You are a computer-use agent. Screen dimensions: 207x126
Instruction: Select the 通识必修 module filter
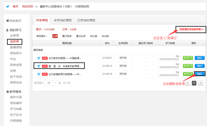point(81,36)
